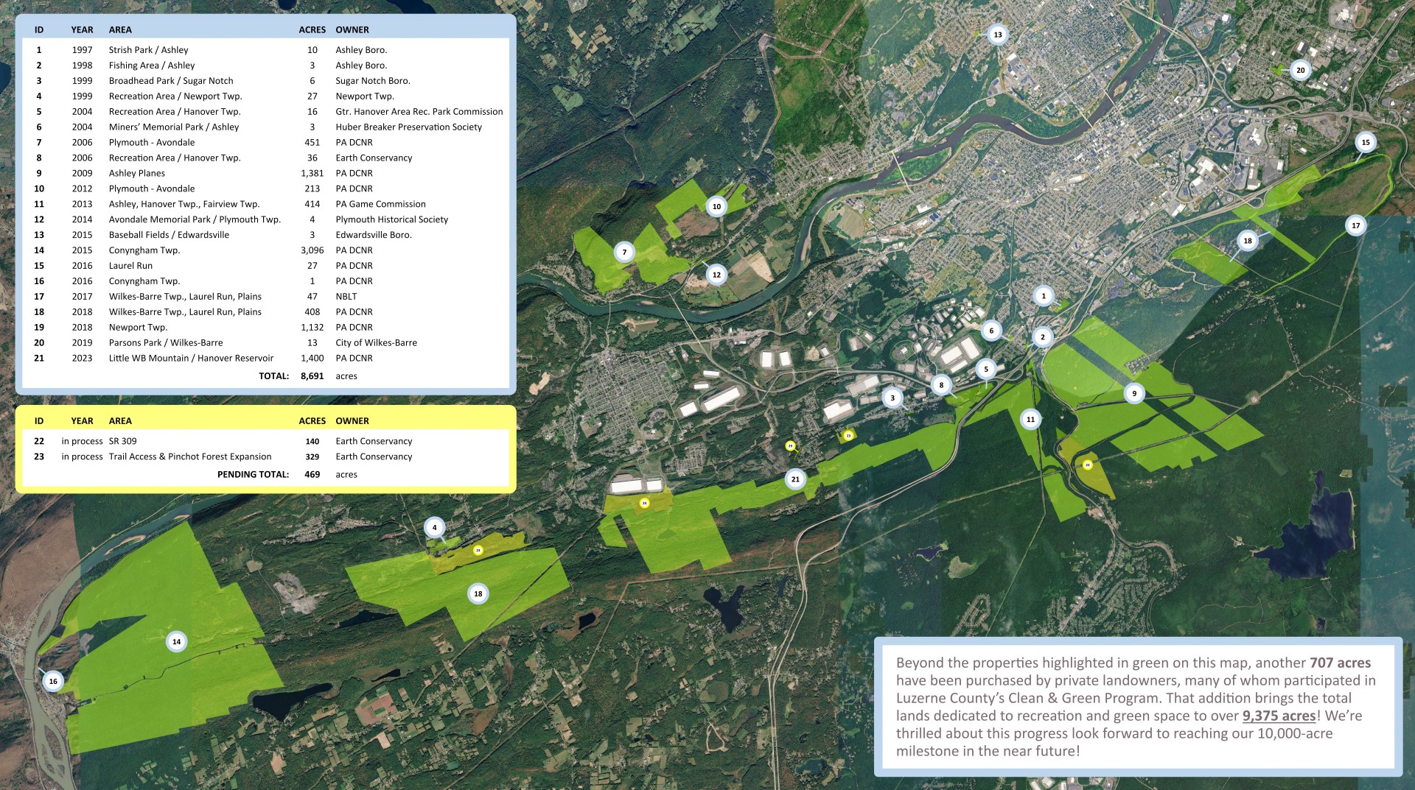
Task: Click map marker 7 on green parcel
Action: (624, 253)
